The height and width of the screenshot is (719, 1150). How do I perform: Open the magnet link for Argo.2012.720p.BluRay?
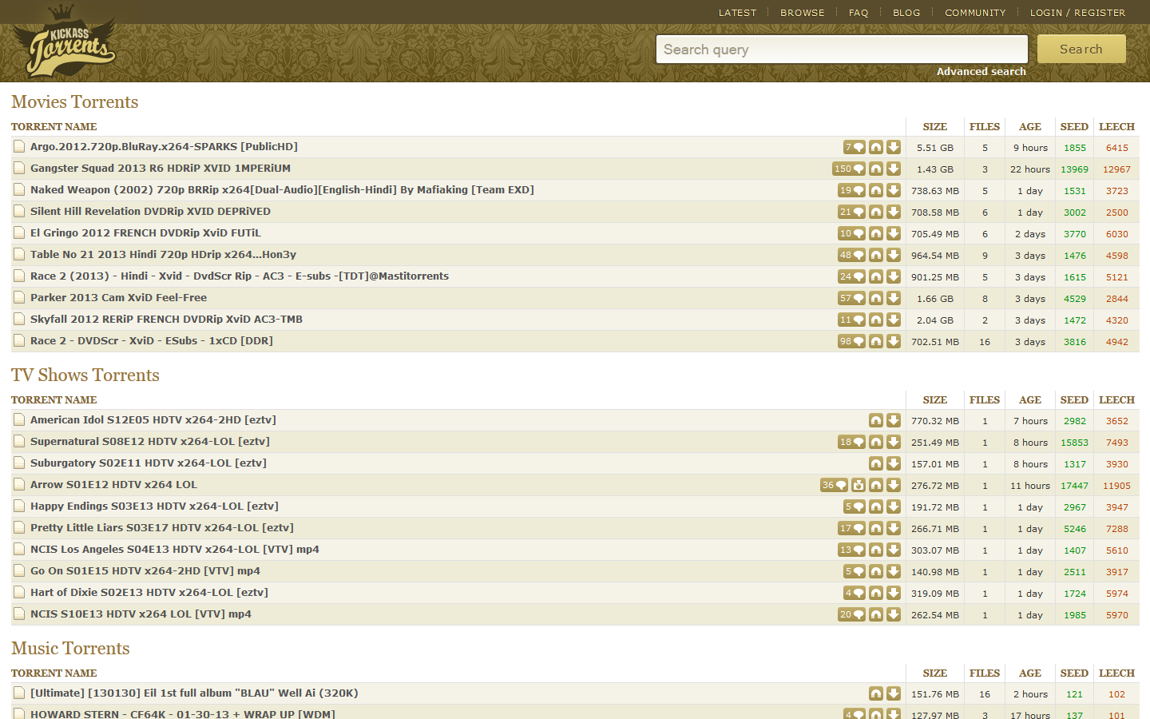pyautogui.click(x=876, y=147)
